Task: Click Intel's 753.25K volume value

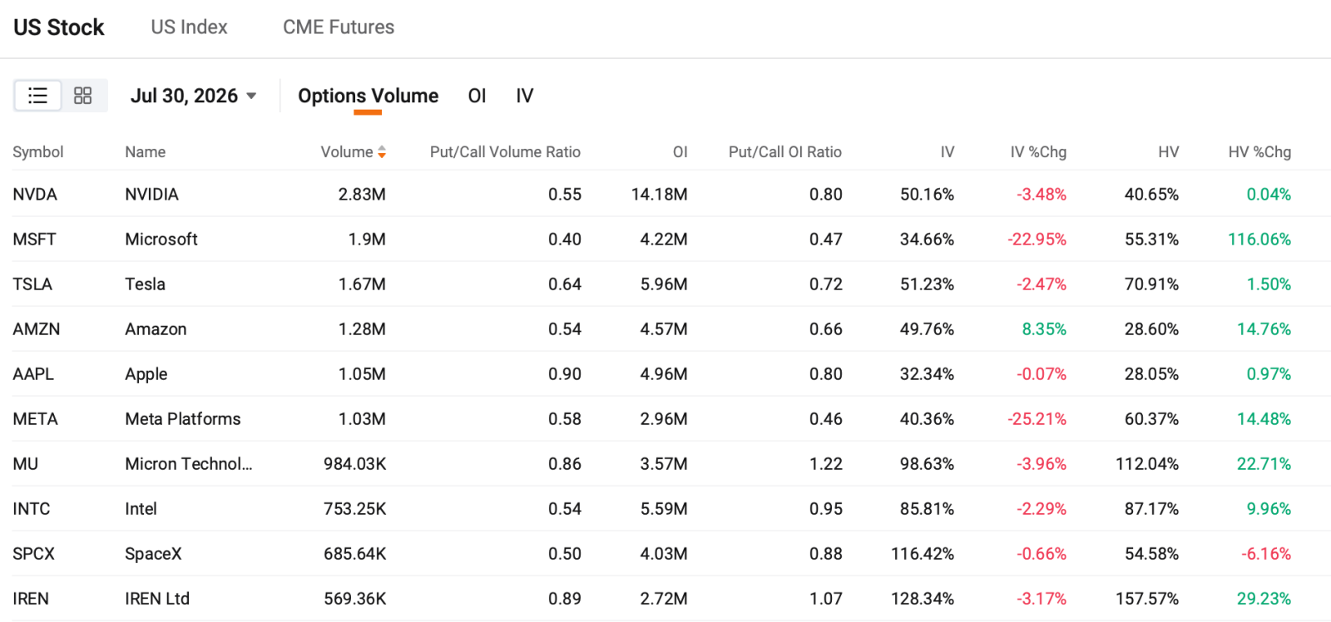Action: [x=355, y=509]
